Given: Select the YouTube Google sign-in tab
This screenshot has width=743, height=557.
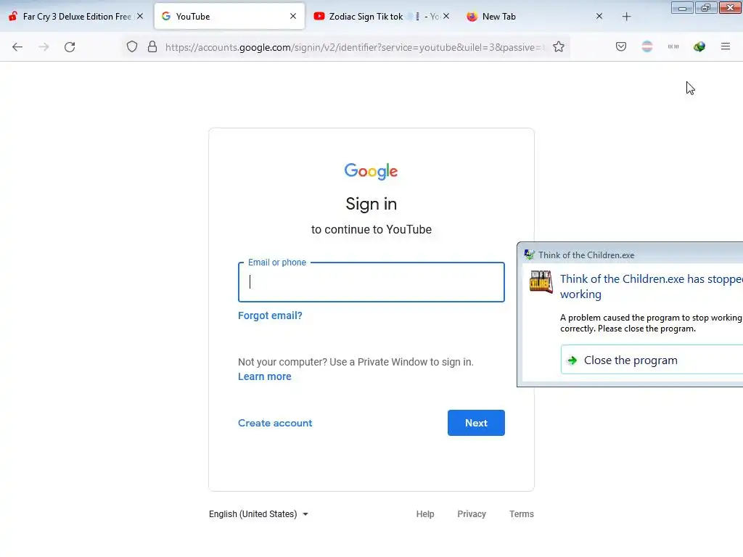Looking at the screenshot, I should pos(229,17).
